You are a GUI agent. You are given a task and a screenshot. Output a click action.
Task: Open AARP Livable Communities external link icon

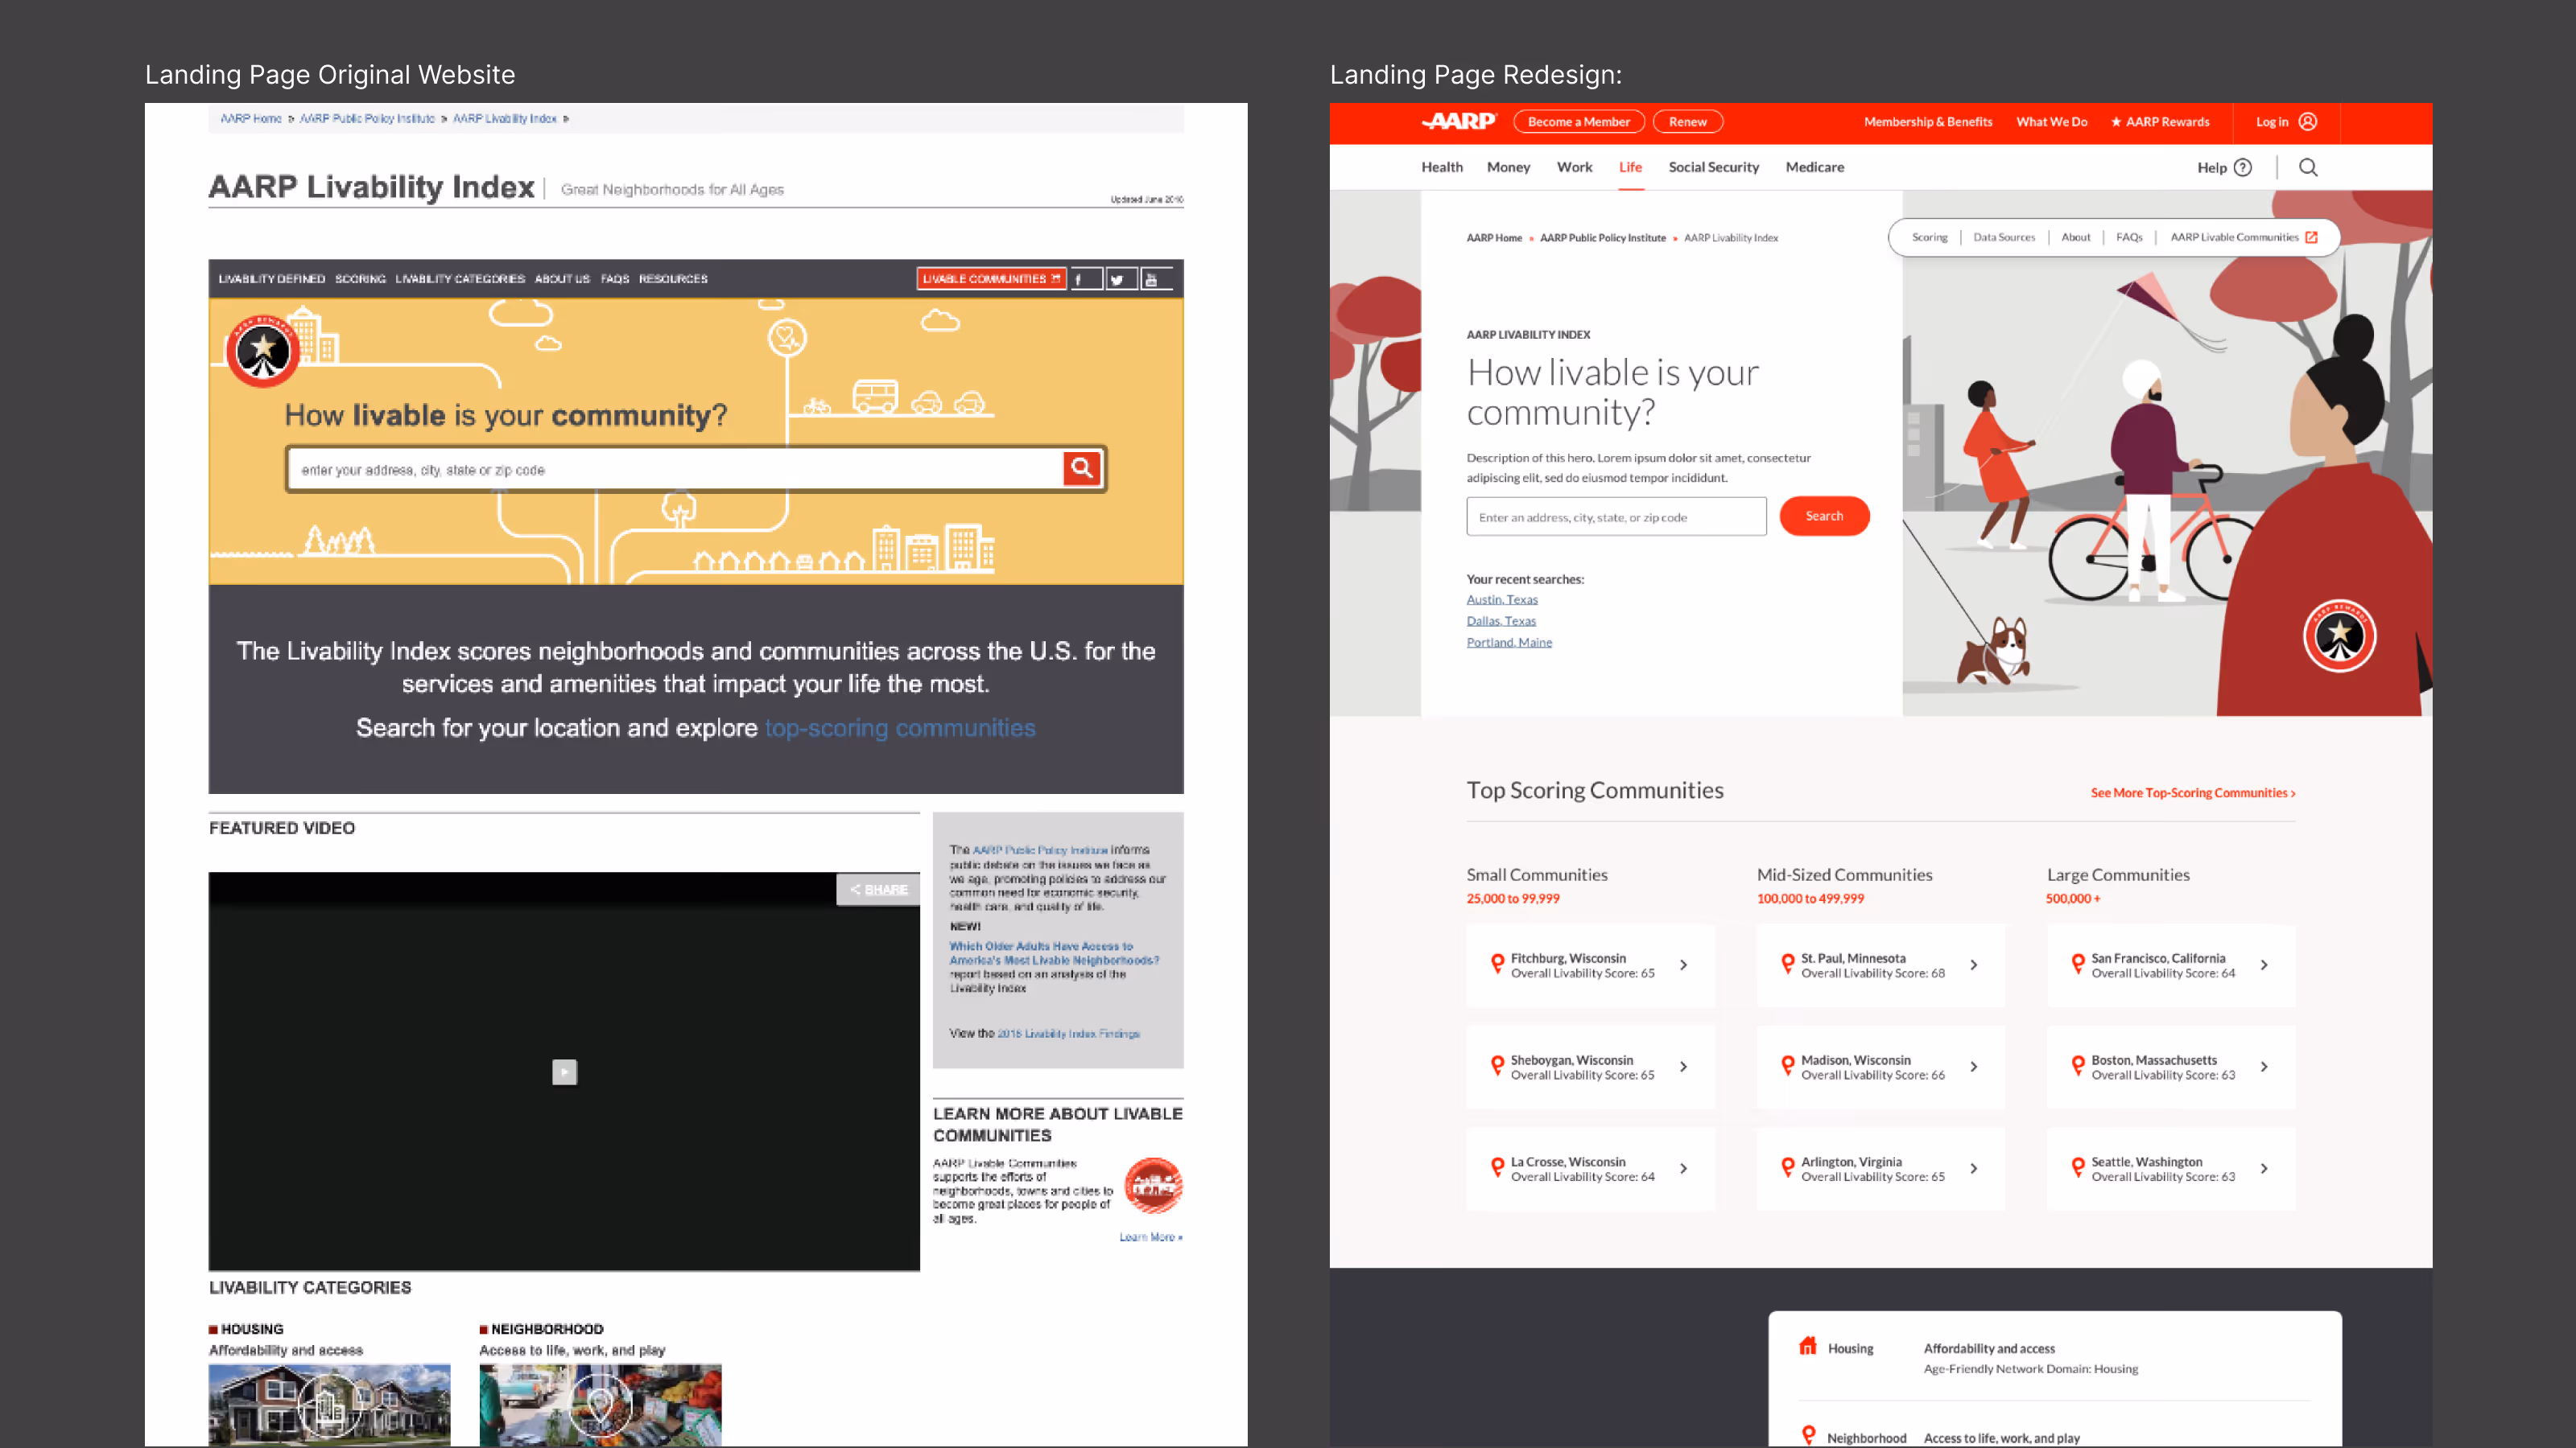[2311, 238]
